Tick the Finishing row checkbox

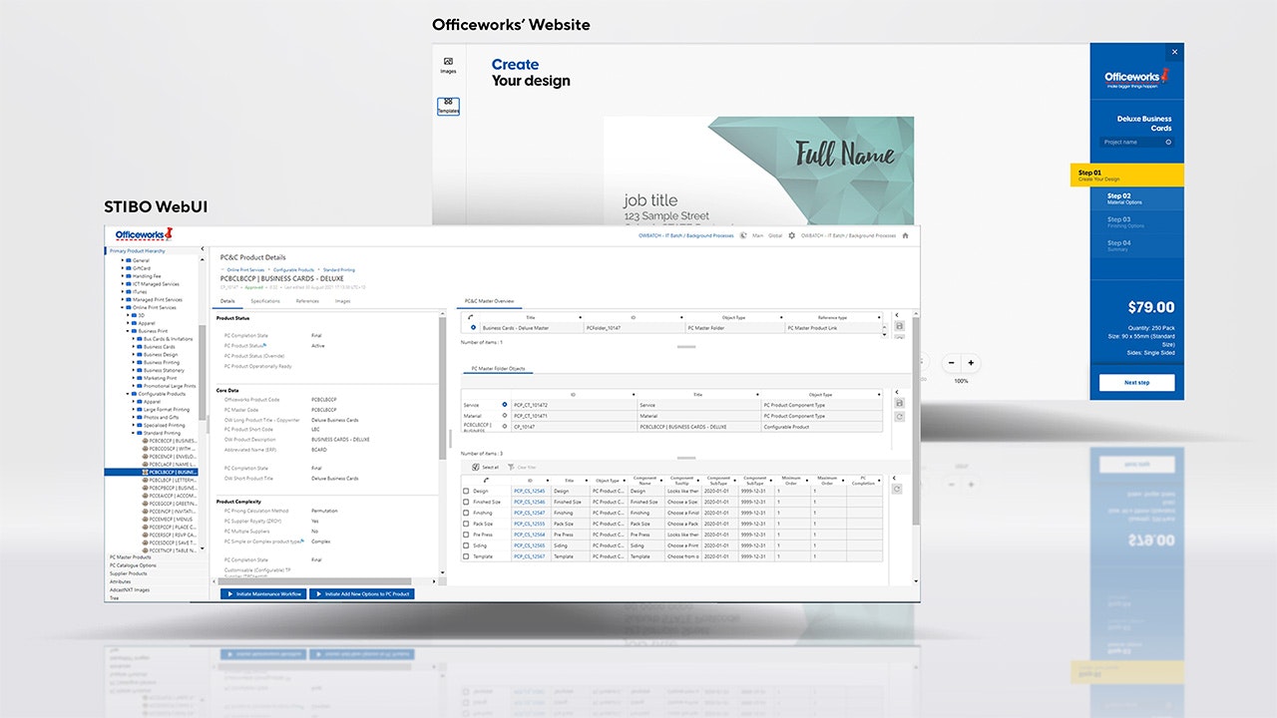466,513
